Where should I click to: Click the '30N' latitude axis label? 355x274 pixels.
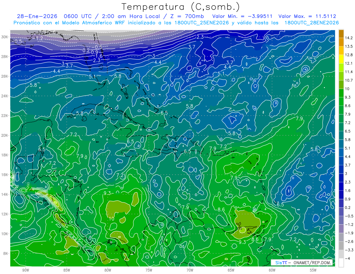click(5, 37)
